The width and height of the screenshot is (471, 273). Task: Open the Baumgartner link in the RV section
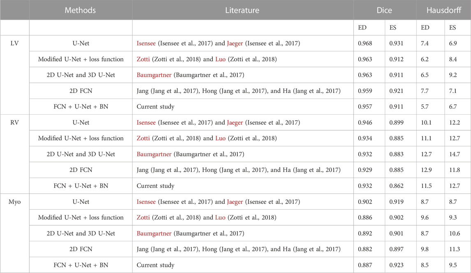coord(154,154)
